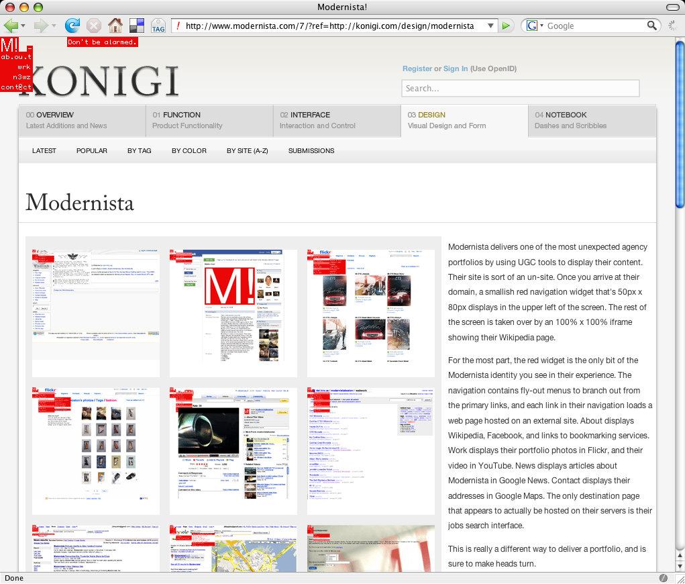Open the search engine chooser arrow
Viewport: 685px width, 584px height.
541,26
